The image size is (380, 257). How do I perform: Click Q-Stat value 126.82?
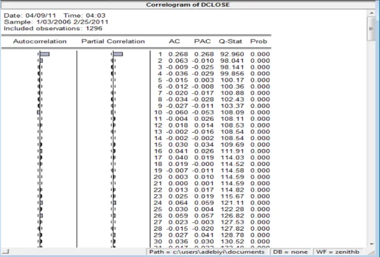tap(232, 216)
